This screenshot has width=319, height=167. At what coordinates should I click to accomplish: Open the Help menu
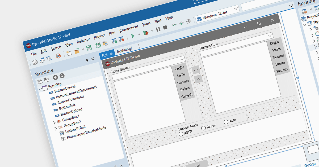point(169,18)
